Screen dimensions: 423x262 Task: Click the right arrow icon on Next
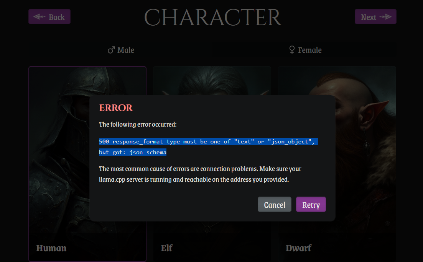coord(385,17)
